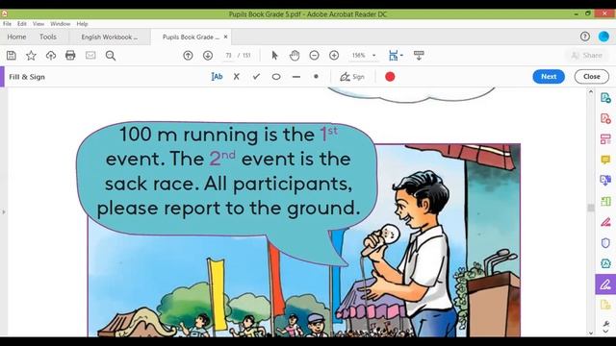This screenshot has width=616, height=346.
Task: Switch to the Tools tab
Action: tap(48, 37)
